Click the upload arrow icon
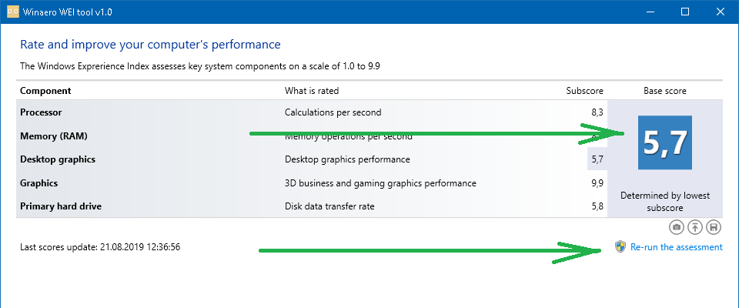Viewport: 739px width, 308px height. tap(695, 227)
